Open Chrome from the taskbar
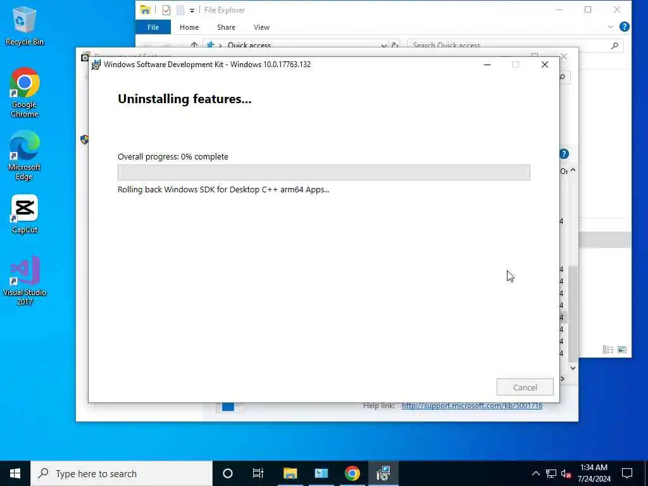Viewport: 648px width, 486px height. 352,473
